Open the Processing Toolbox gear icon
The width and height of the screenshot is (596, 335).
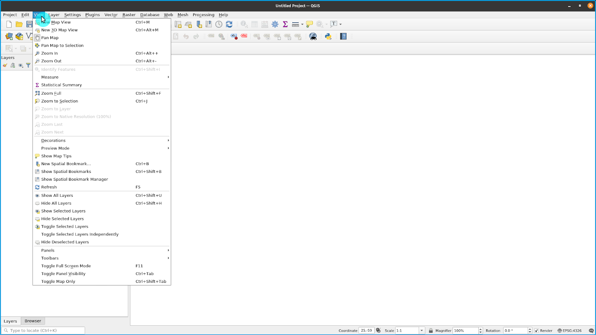tap(275, 24)
